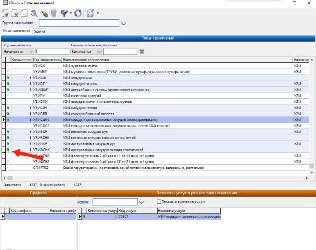316x250 pixels.
Task: Select the 'Типы назначений' tab
Action: point(16,31)
